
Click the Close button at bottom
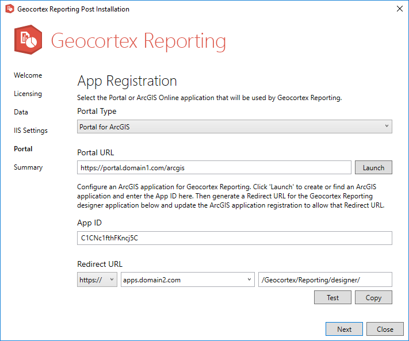tap(385, 329)
